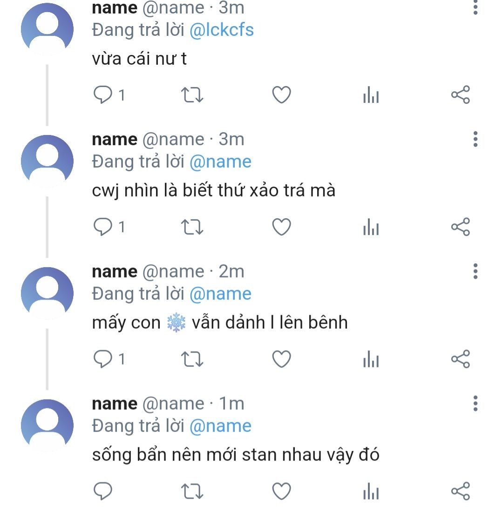Screen dimensions: 503x507
Task: Open avatar of "sống bẩn" tweet author
Action: (47, 425)
